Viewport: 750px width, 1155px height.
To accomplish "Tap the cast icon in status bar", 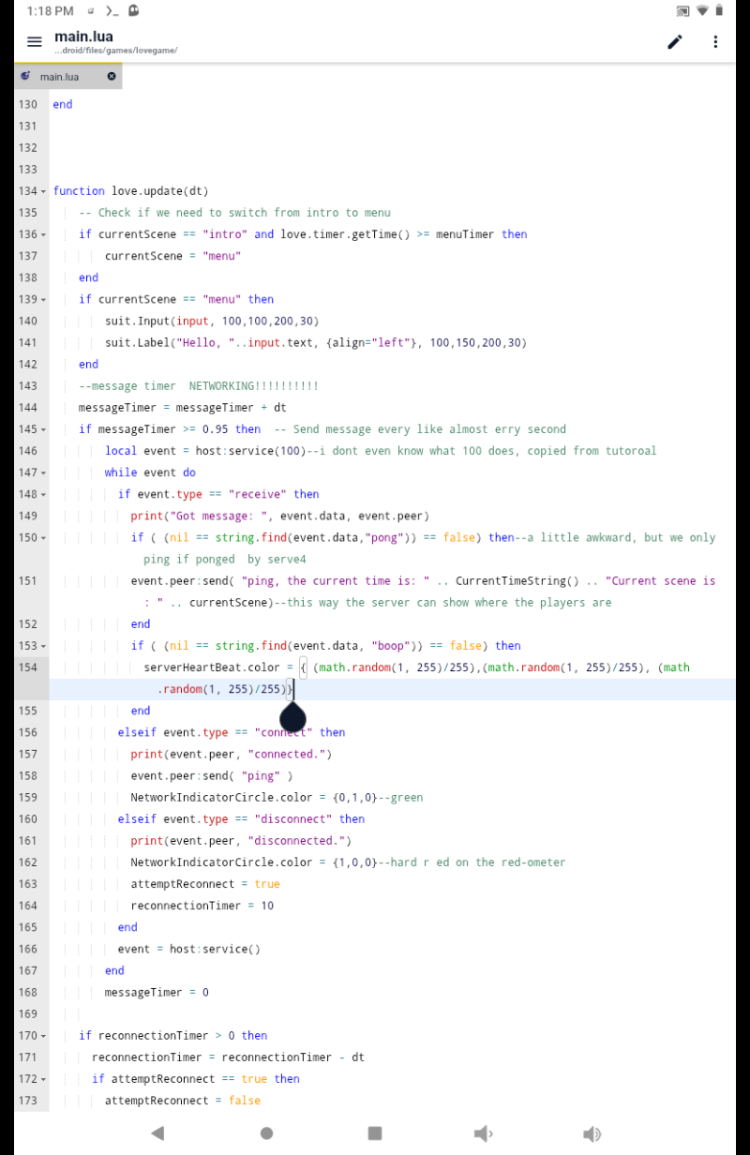I will point(682,11).
